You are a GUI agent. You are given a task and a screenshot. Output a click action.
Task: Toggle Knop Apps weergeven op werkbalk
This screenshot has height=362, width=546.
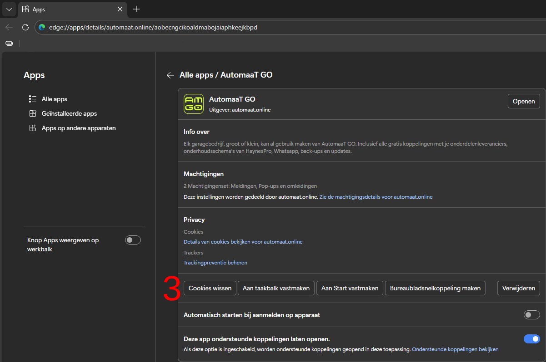(x=133, y=240)
